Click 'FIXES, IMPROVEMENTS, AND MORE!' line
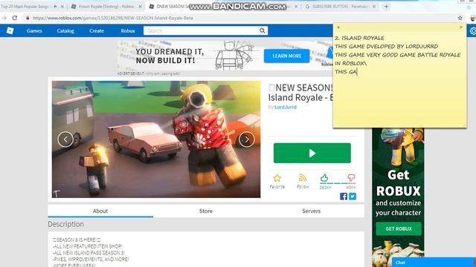The height and width of the screenshot is (267, 476). 91,260
